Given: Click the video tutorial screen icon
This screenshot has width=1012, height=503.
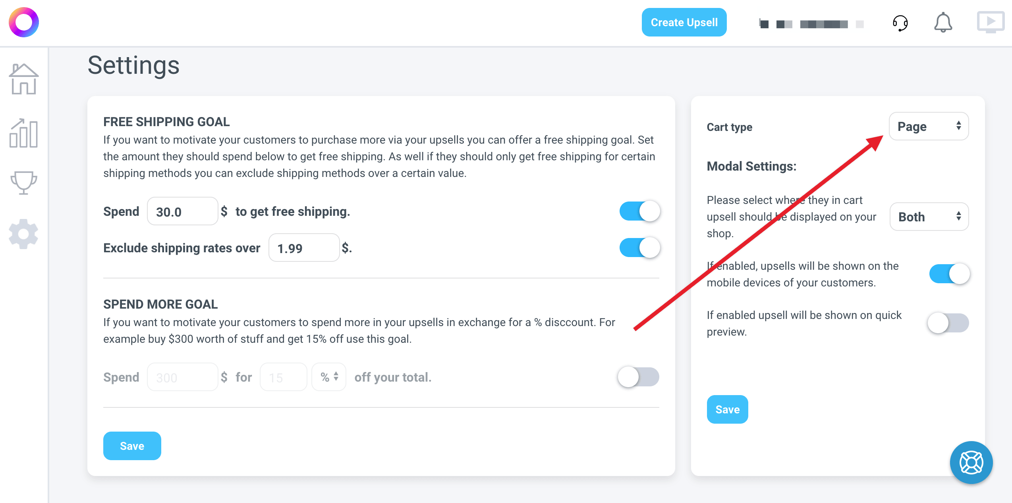Looking at the screenshot, I should [991, 22].
